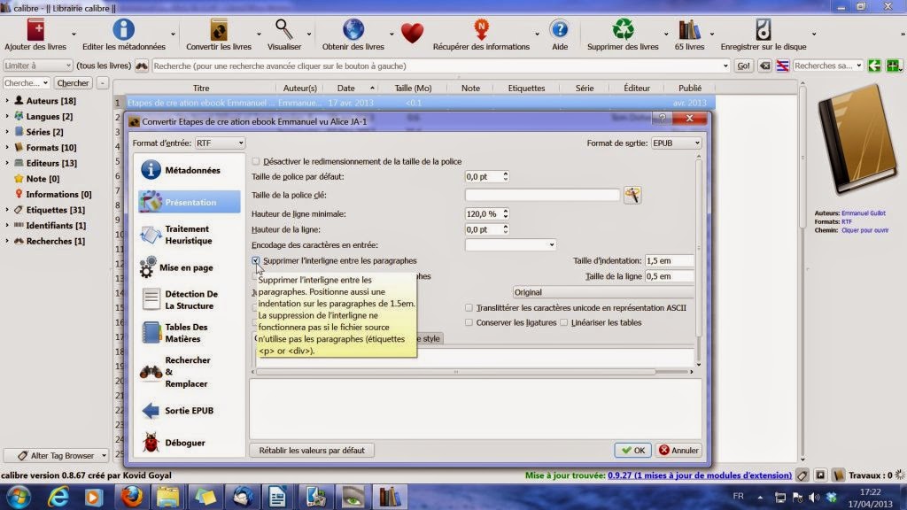The width and height of the screenshot is (907, 510).
Task: Click Enregistrer sur le disque icon
Action: coord(763,30)
